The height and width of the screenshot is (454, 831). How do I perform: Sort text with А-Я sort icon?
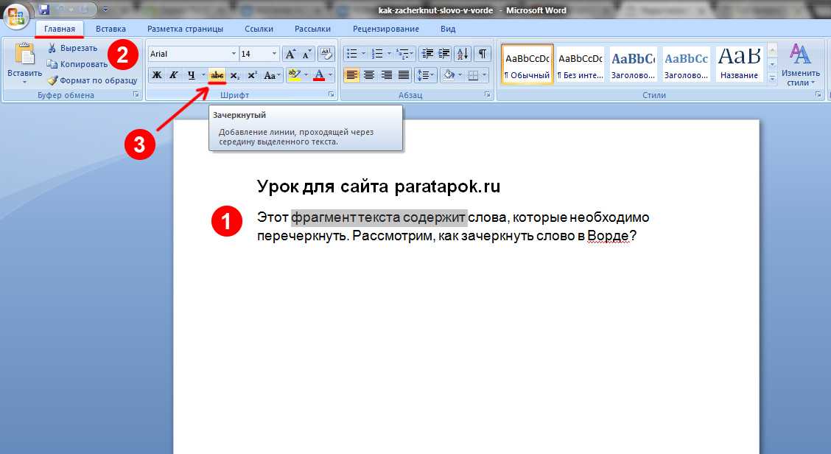coord(463,54)
